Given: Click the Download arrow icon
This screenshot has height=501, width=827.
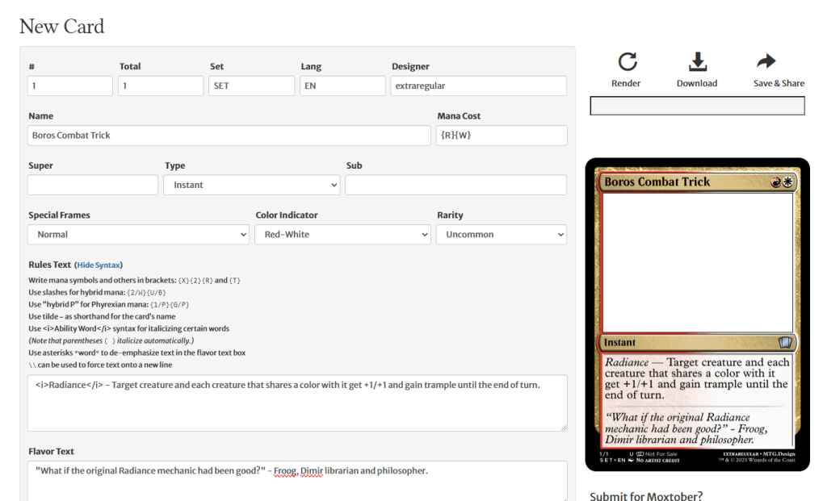Looking at the screenshot, I should pos(697,61).
